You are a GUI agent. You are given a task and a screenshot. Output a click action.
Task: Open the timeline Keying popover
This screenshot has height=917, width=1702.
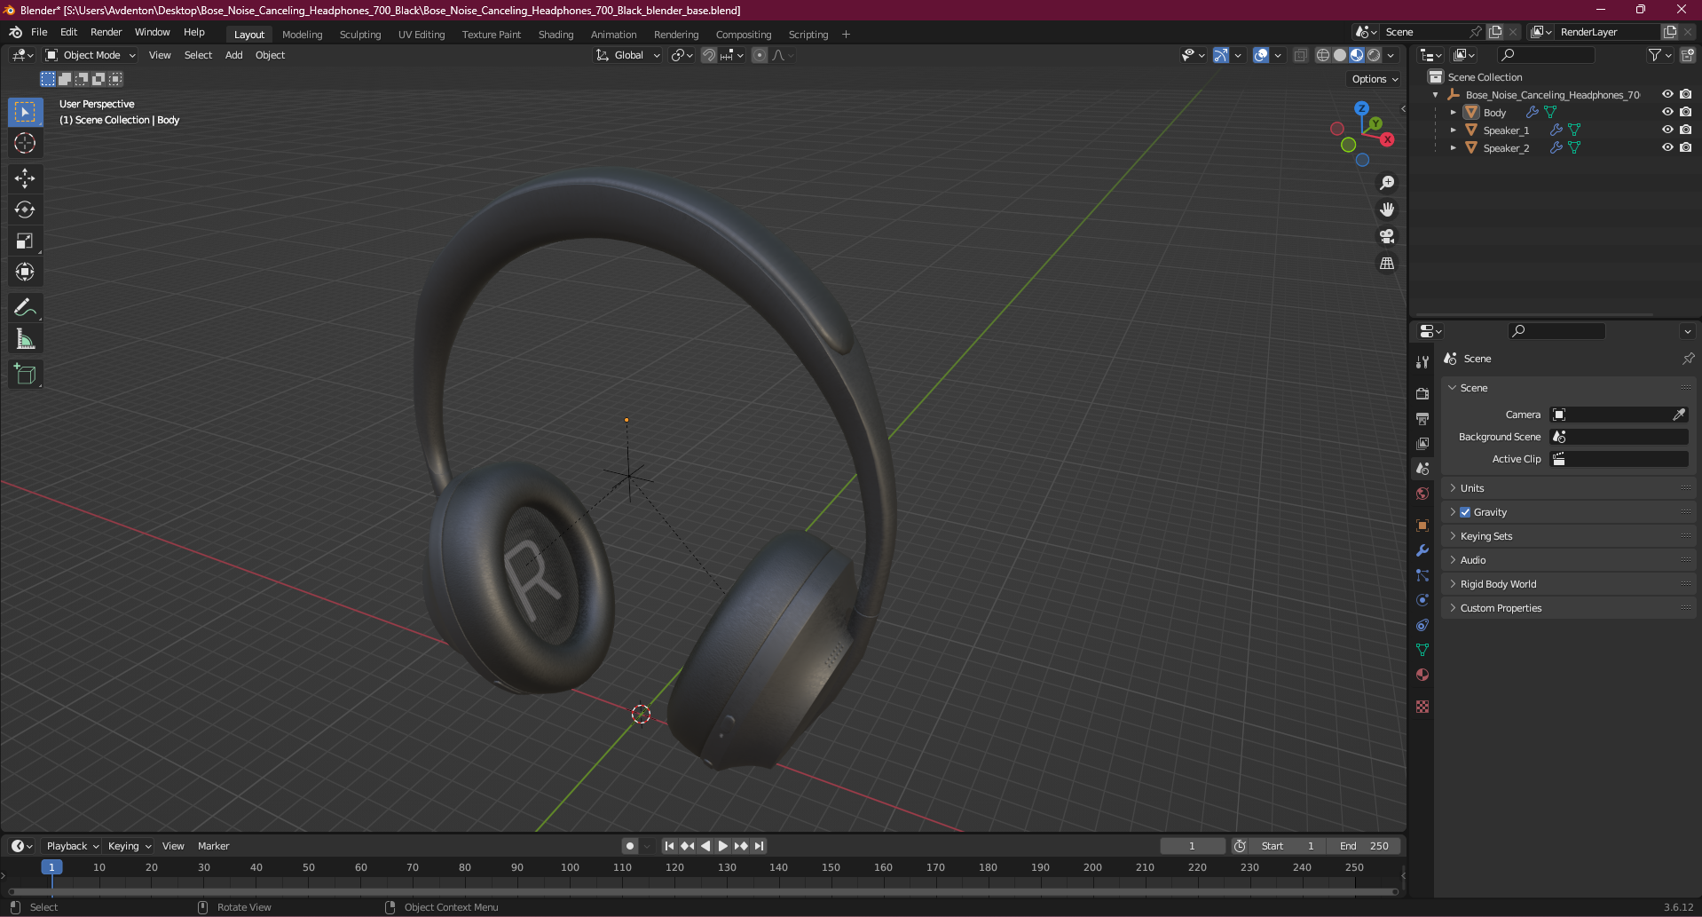coord(130,846)
